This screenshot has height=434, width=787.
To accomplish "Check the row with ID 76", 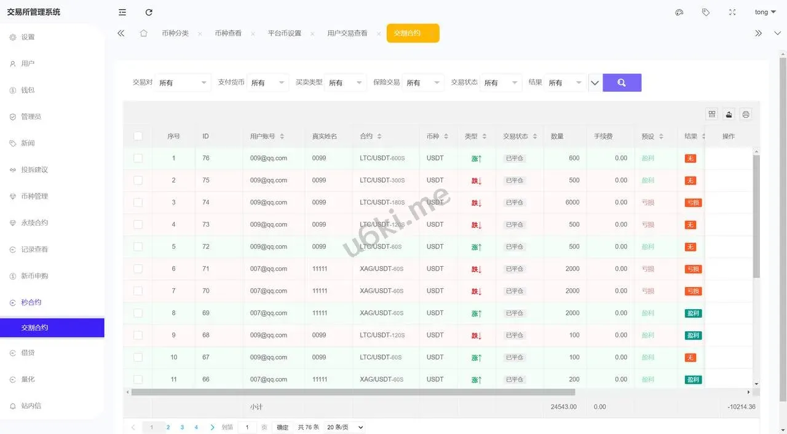I will pyautogui.click(x=138, y=158).
